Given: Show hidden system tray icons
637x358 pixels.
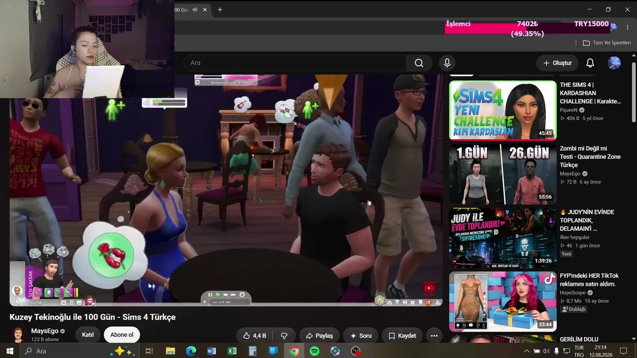Looking at the screenshot, I should [x=527, y=351].
